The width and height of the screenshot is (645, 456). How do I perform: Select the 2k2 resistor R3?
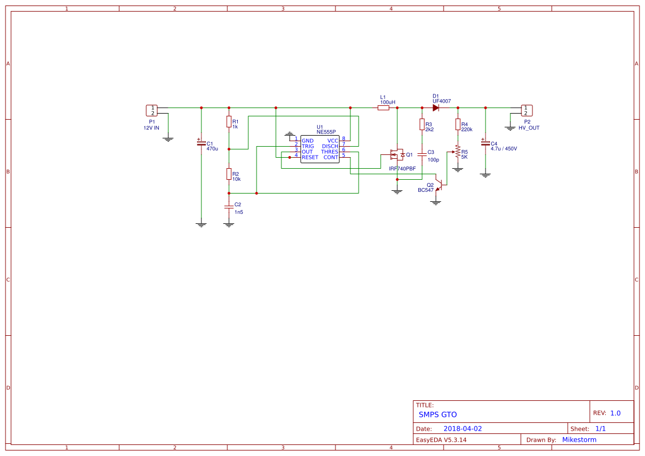pos(422,125)
